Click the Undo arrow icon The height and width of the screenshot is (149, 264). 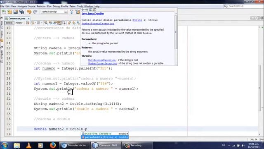pos(29,12)
